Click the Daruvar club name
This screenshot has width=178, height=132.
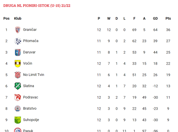(29, 52)
